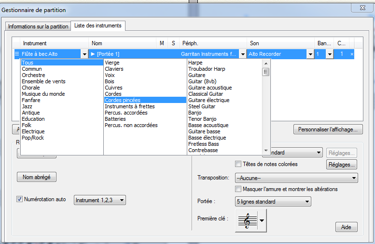Click the instrument list scrollbar thumb

point(265,72)
